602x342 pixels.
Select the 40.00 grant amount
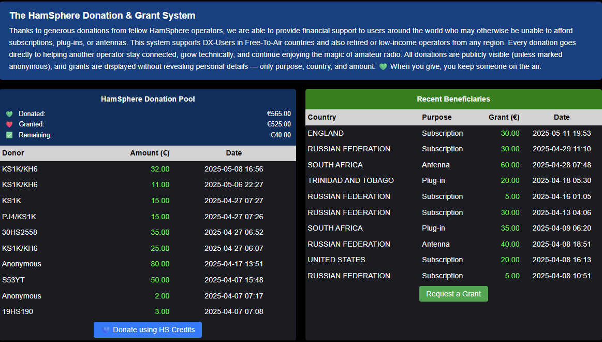point(510,245)
